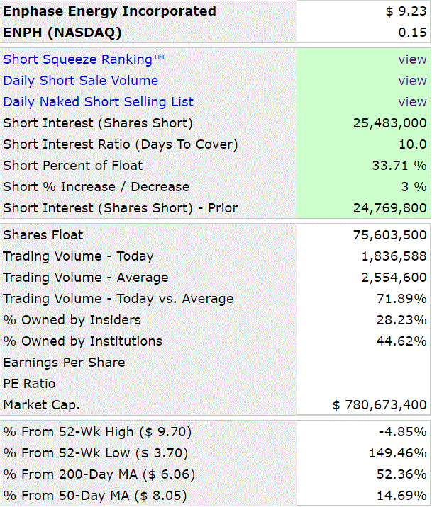Click the % From 52-Wk High label
The height and width of the screenshot is (507, 432).
pos(98,432)
